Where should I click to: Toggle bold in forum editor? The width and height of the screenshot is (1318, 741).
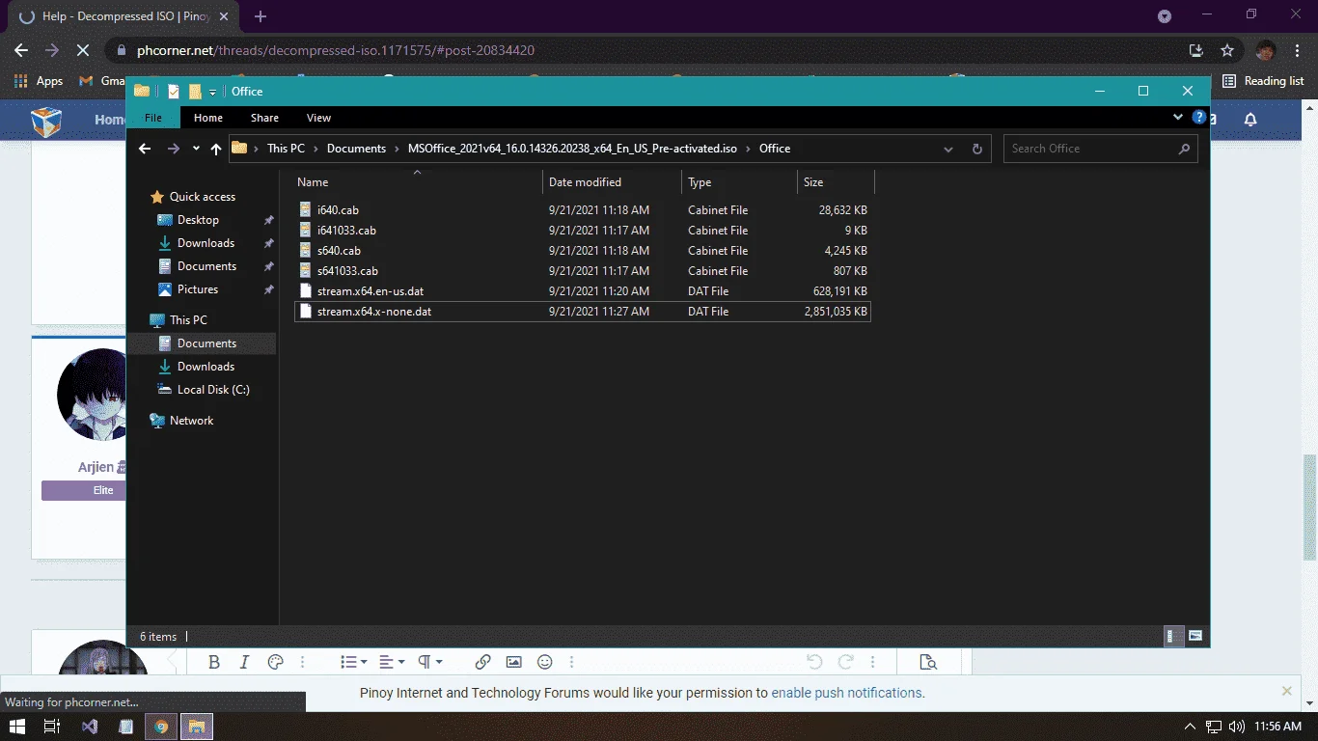(214, 662)
